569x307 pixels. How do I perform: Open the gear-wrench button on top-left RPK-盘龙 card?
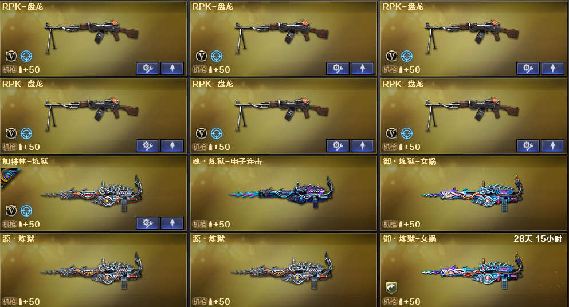(x=147, y=68)
